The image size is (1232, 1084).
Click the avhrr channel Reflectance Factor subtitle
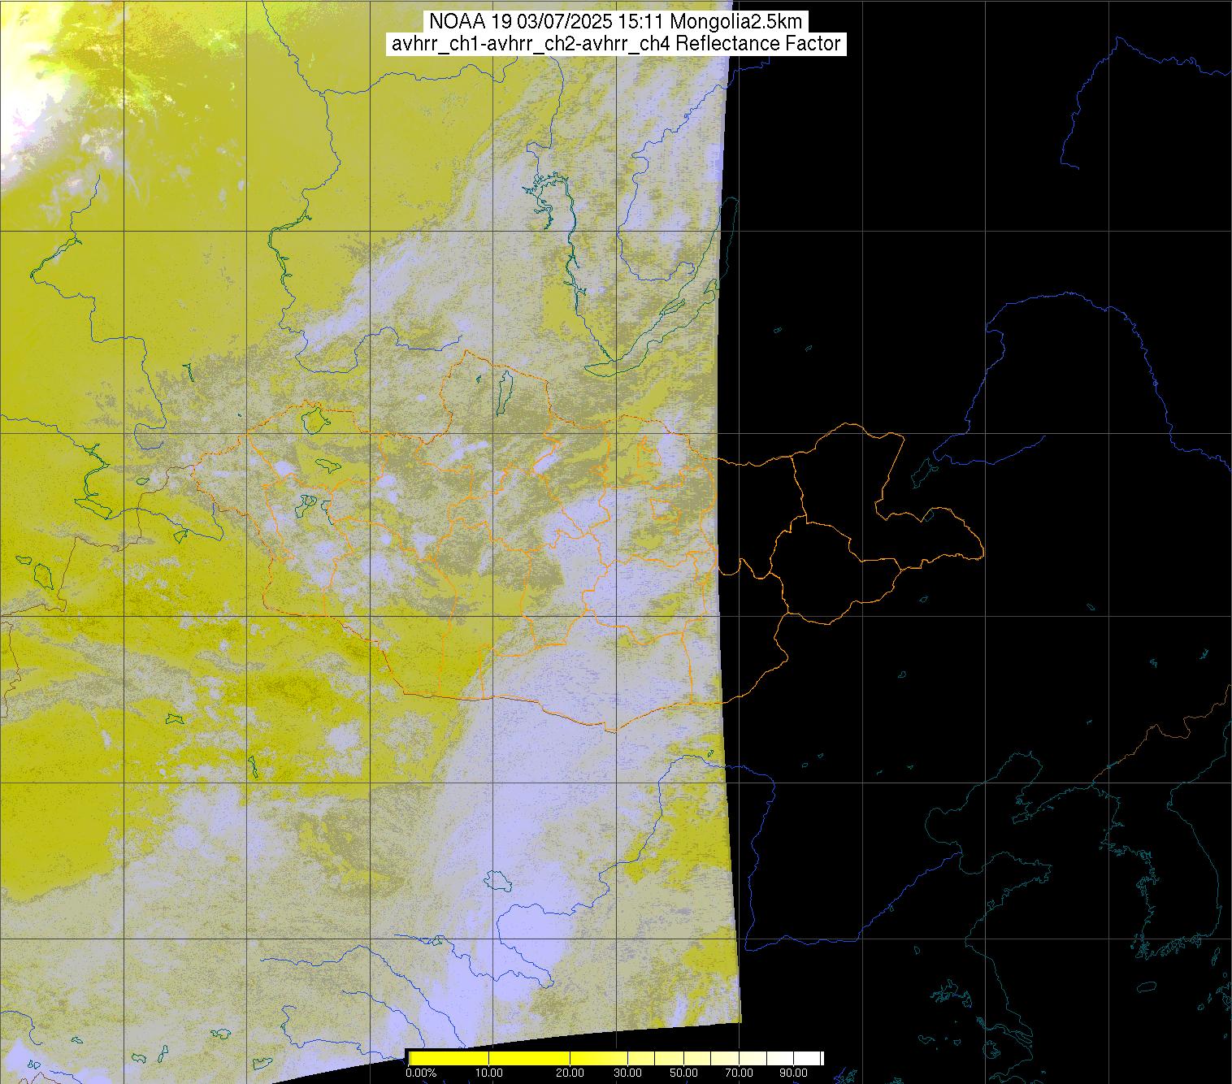(x=615, y=44)
